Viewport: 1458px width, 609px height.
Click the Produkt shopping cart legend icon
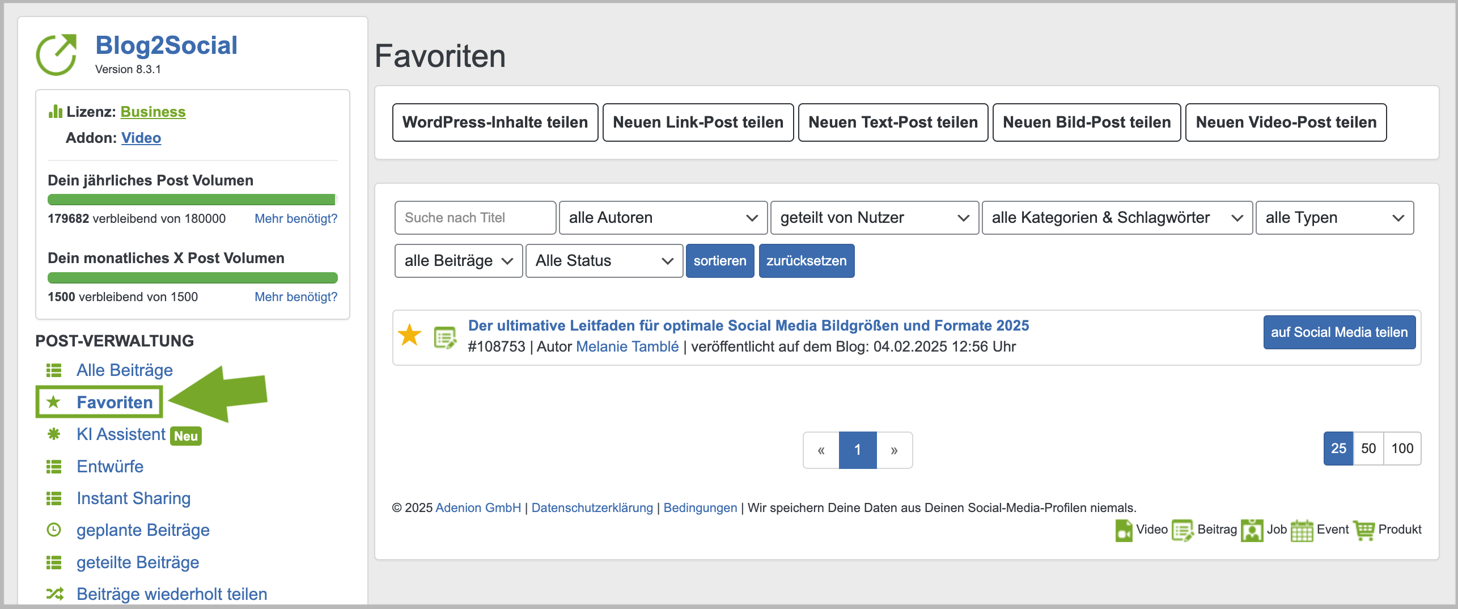point(1364,530)
